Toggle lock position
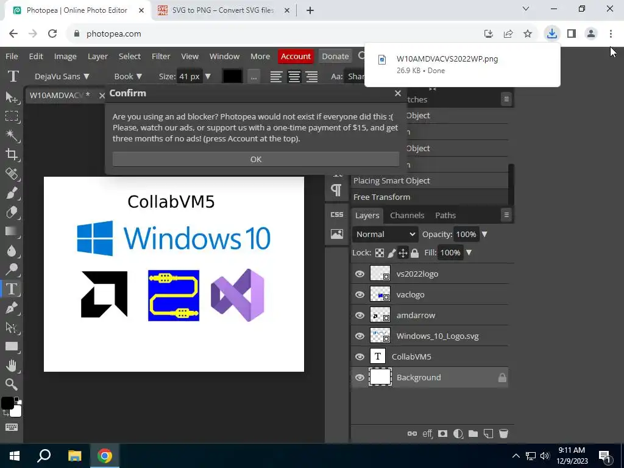This screenshot has height=468, width=624. point(403,253)
